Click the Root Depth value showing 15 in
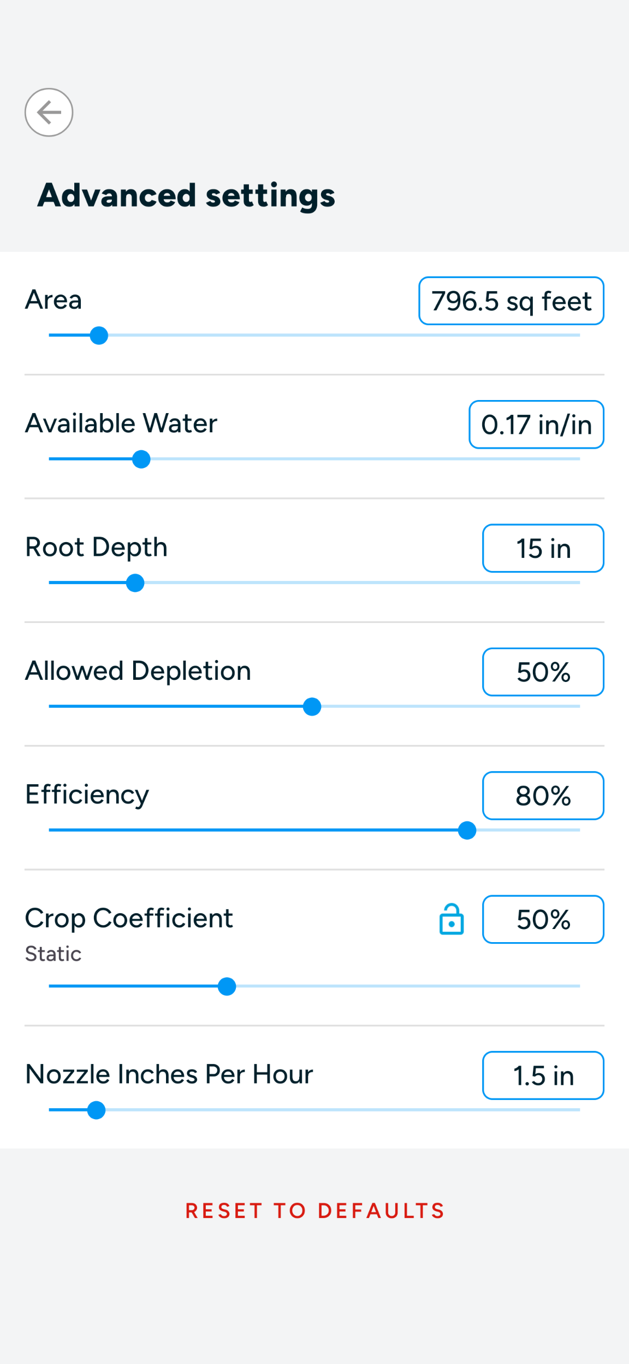The image size is (629, 1364). point(542,548)
